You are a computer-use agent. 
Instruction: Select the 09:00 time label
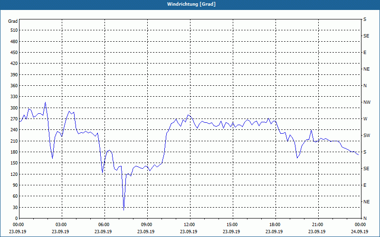147,225
